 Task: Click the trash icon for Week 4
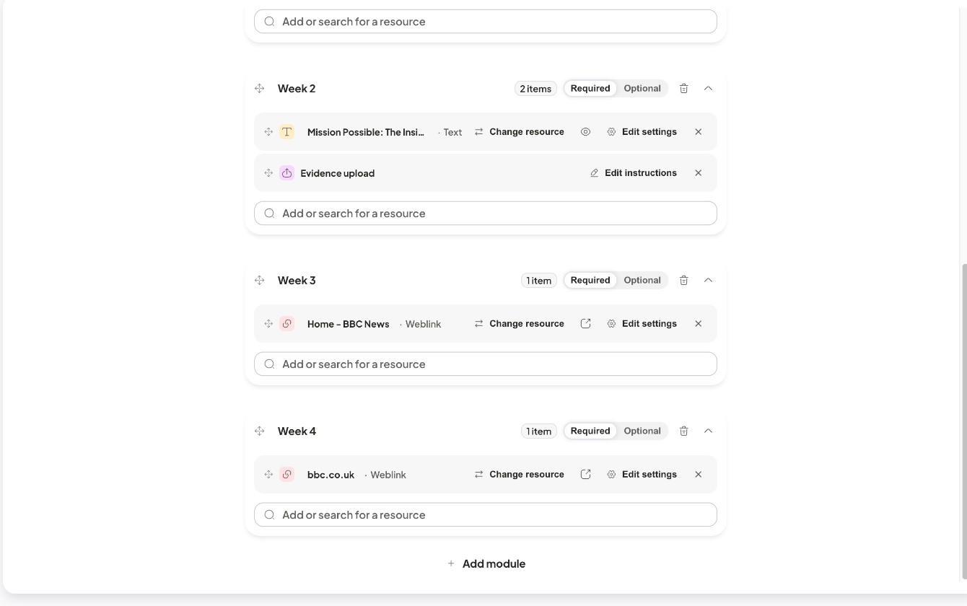(683, 431)
